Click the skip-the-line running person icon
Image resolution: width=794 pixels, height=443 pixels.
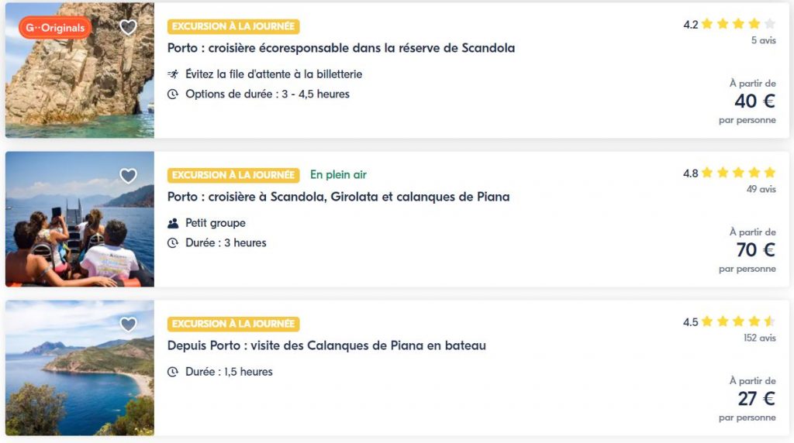tap(173, 74)
